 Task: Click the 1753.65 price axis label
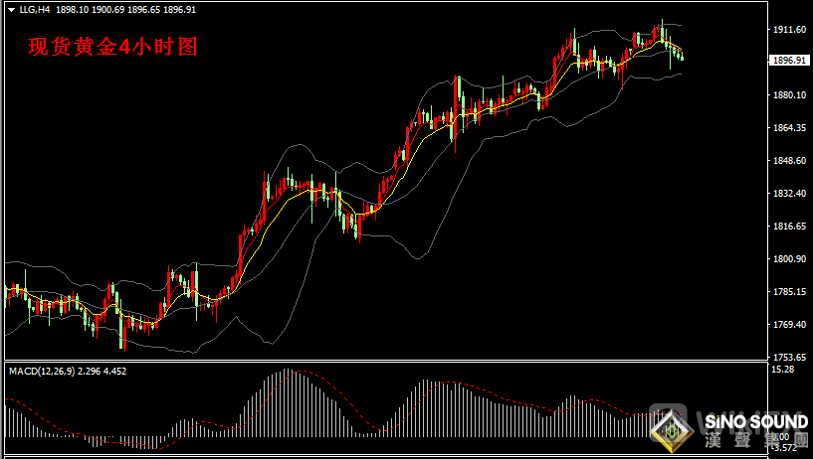788,357
